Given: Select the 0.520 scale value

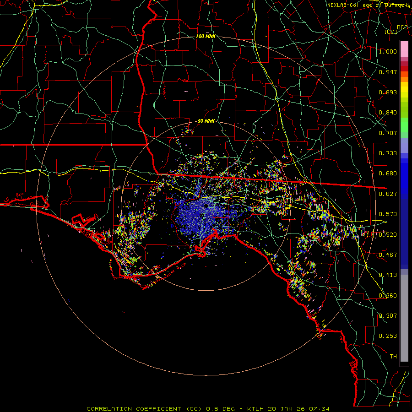Looking at the screenshot, I should coord(388,234).
